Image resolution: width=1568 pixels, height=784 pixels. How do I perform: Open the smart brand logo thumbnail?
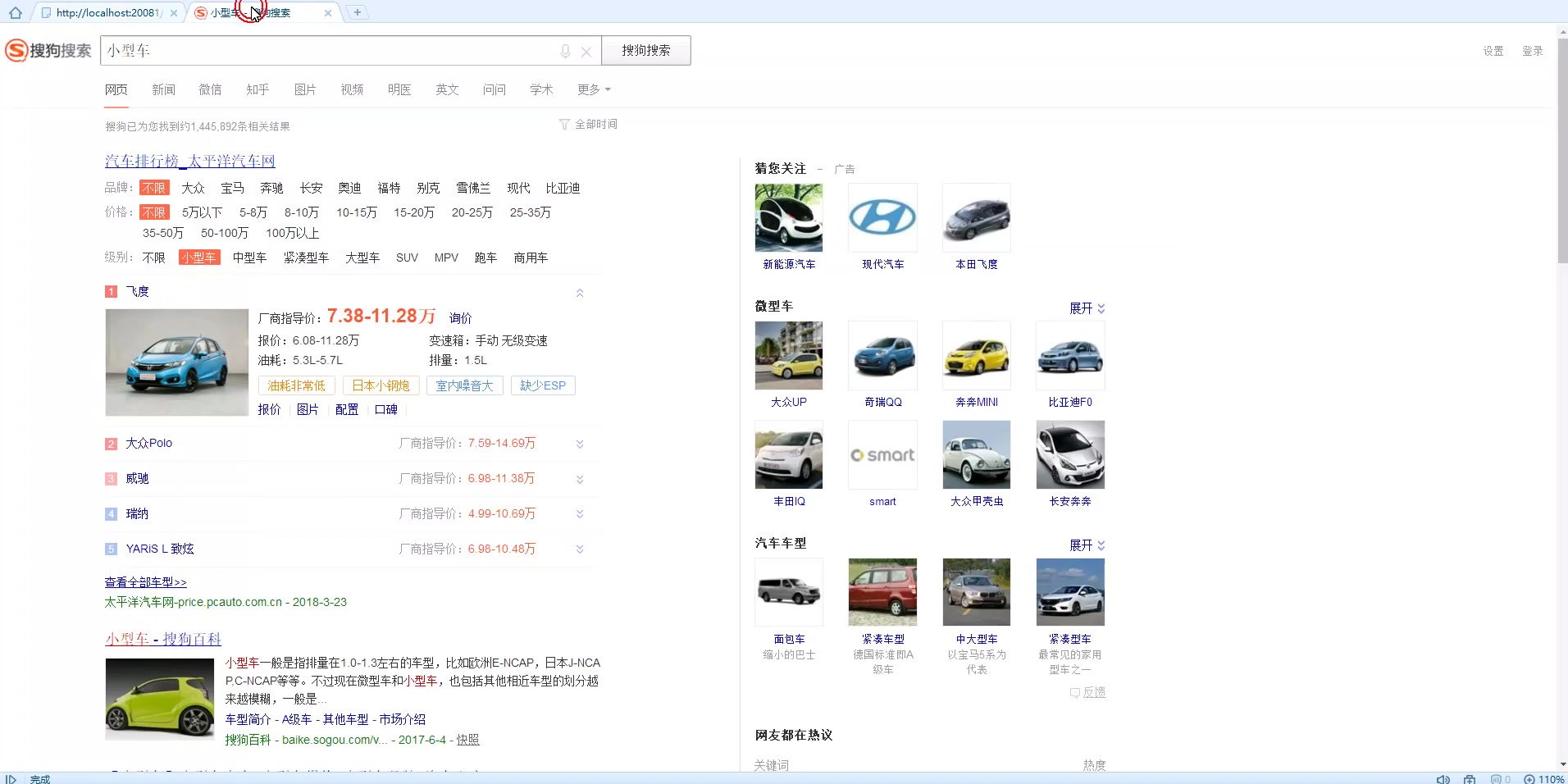point(882,454)
